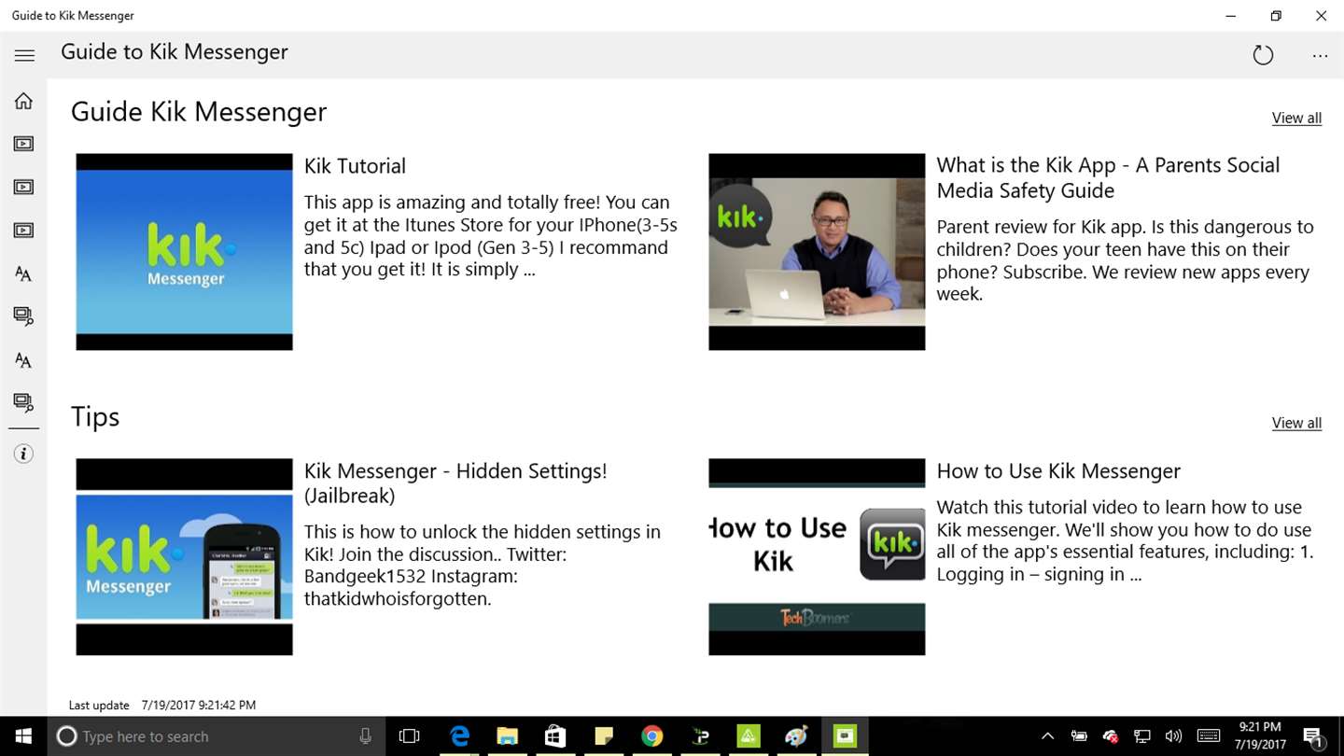The width and height of the screenshot is (1344, 756).
Task: Show hidden system tray icons
Action: [x=1047, y=736]
